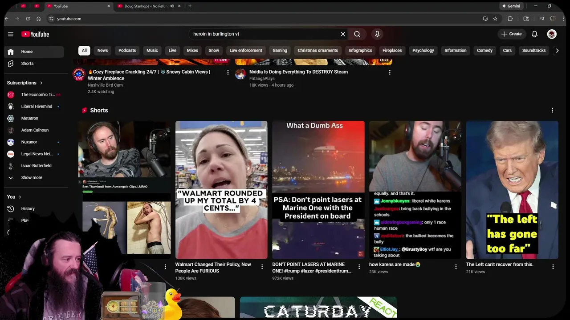The width and height of the screenshot is (570, 320).
Task: Open the media controls icon in browser toolbar
Action: pos(542,19)
